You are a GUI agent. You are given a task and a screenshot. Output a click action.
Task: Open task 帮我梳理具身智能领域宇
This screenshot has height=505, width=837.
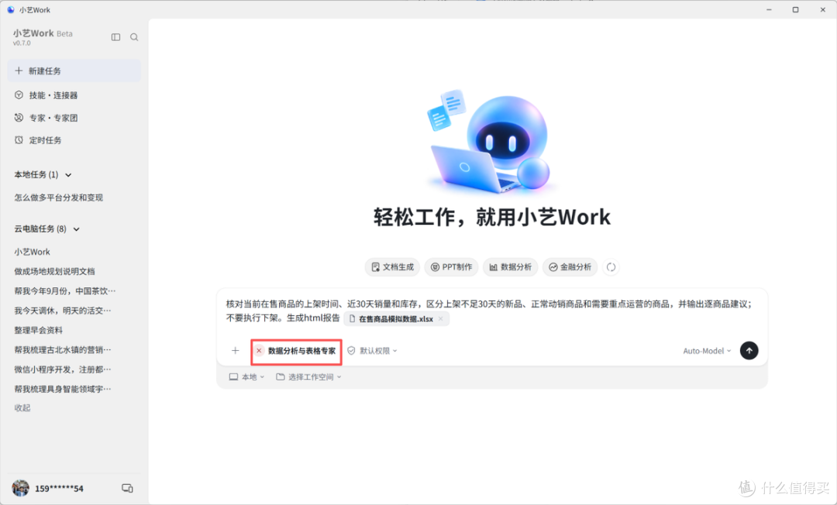[x=63, y=389]
